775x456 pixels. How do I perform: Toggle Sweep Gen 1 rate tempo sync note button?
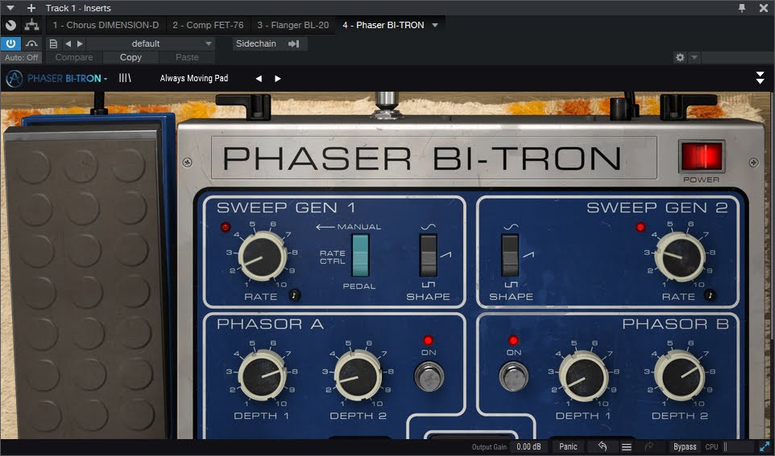294,295
